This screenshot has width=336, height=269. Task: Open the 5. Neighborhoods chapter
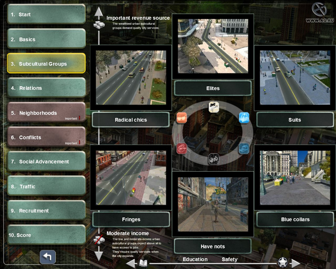[x=46, y=112]
